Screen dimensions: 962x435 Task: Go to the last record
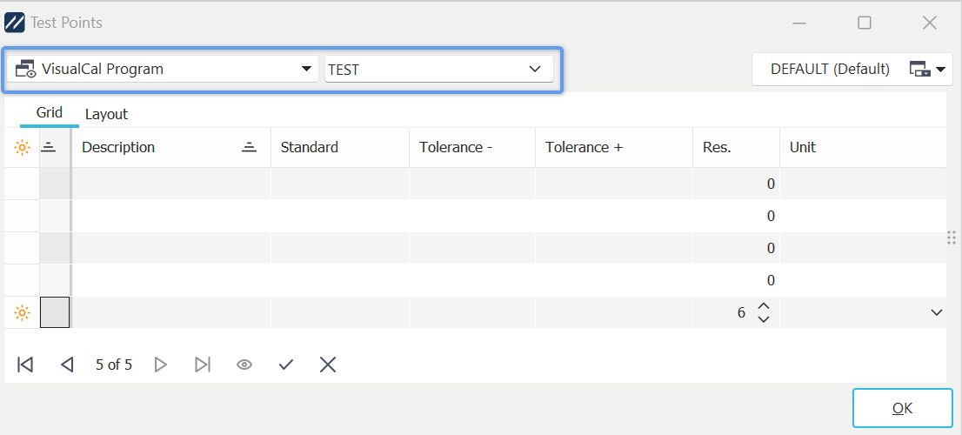coord(203,365)
